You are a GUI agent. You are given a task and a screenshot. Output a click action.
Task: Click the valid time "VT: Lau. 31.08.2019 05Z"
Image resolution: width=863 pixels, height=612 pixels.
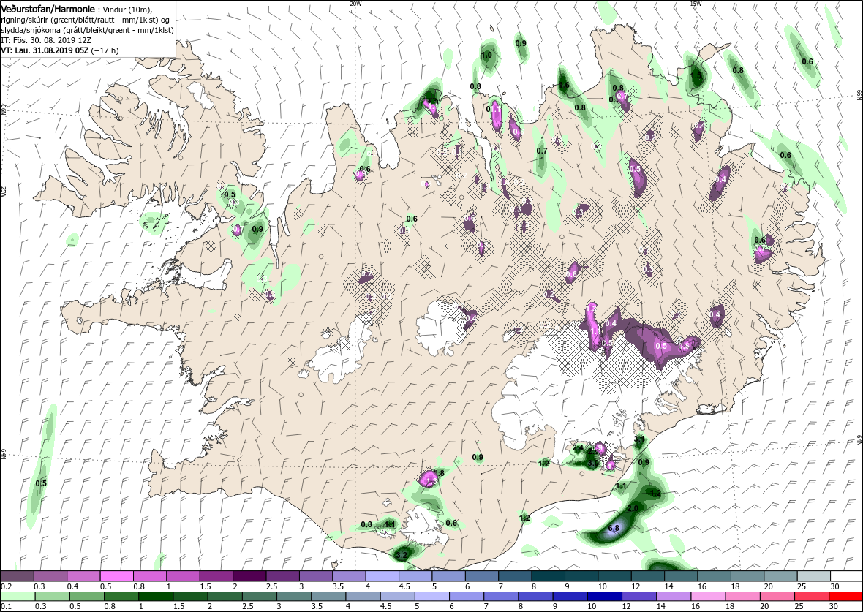pyautogui.click(x=45, y=50)
